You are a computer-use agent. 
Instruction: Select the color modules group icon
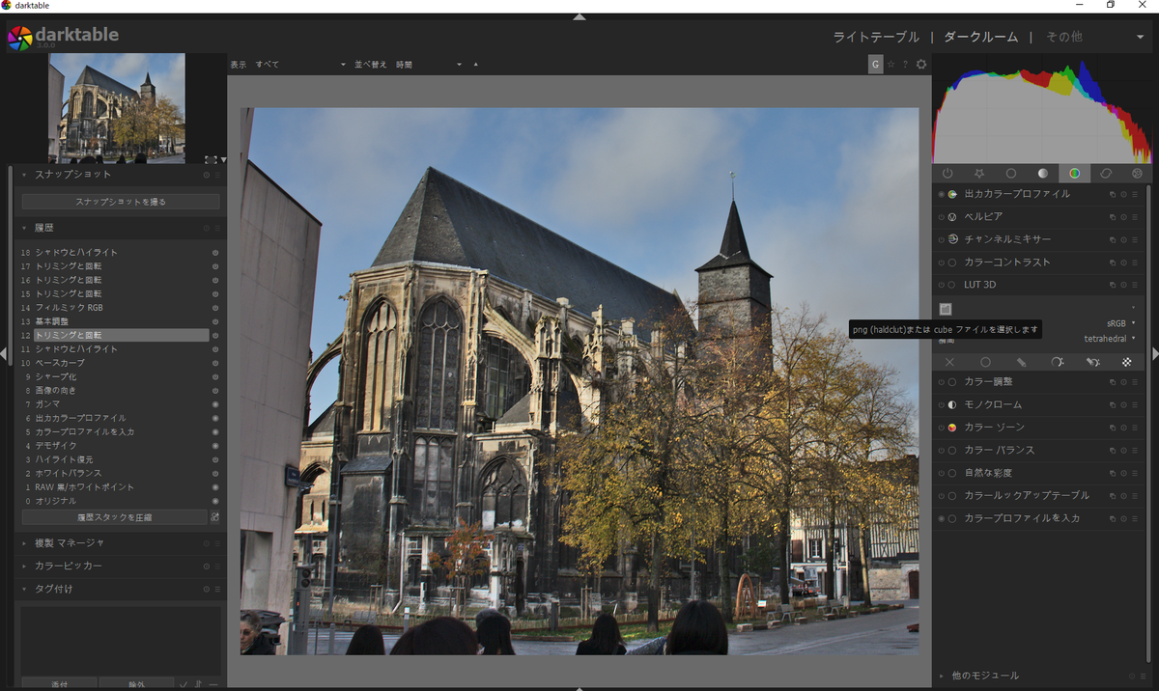pos(1073,173)
